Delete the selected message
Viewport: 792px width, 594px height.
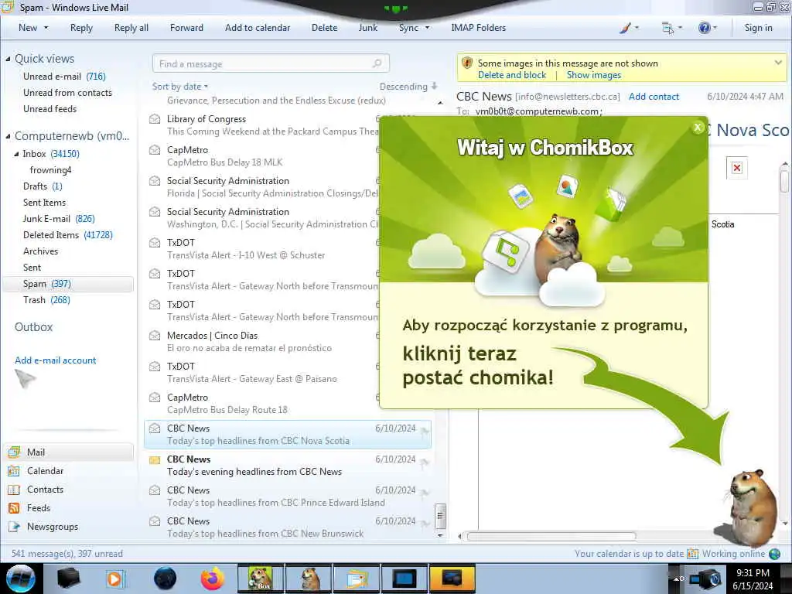coord(324,28)
